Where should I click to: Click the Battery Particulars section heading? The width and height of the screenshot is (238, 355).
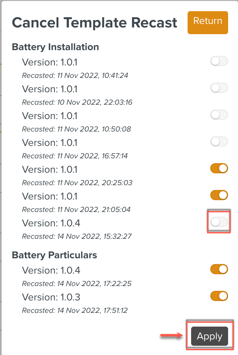54,255
